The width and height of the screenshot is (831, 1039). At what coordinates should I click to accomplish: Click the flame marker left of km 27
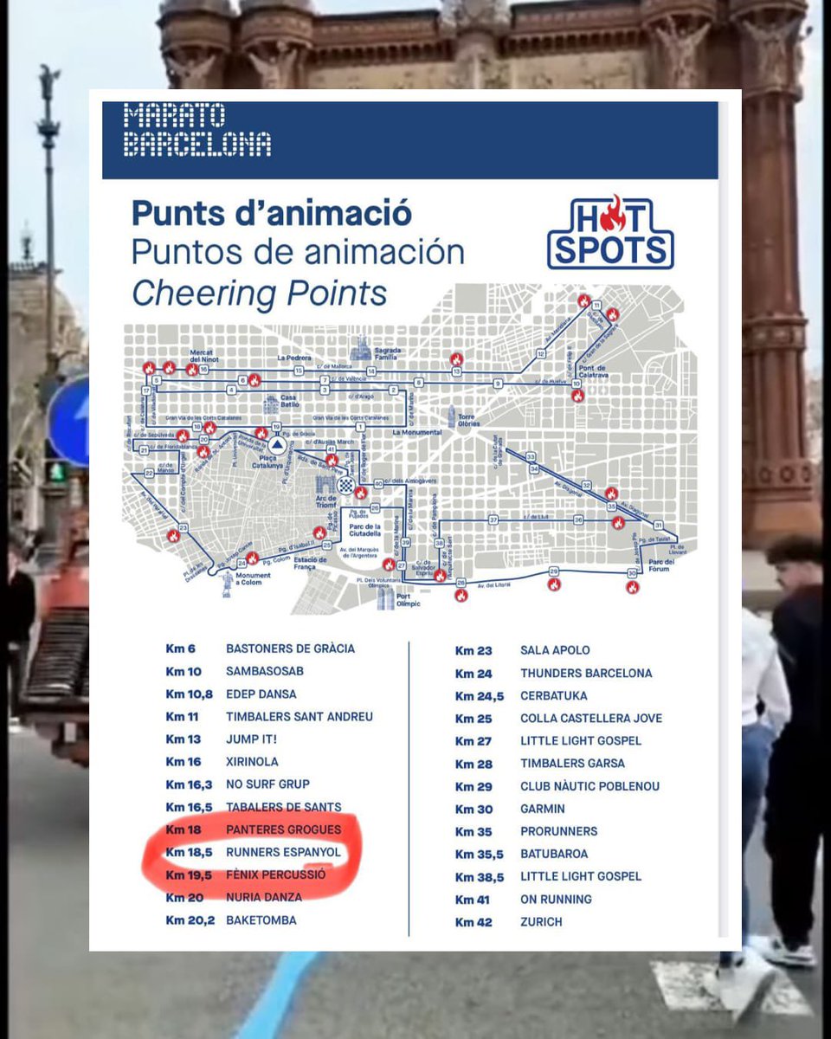click(x=389, y=565)
